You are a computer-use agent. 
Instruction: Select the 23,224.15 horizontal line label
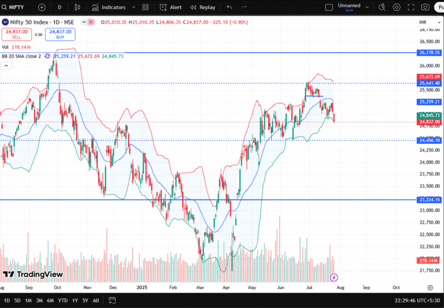click(430, 200)
